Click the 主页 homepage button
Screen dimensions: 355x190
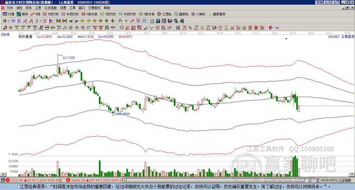pyautogui.click(x=336, y=2)
